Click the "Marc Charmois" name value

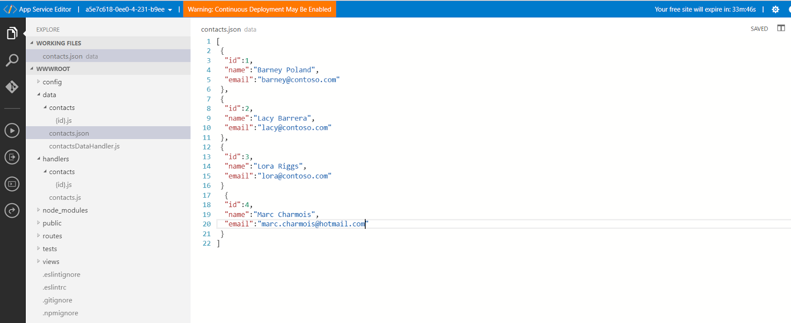284,215
